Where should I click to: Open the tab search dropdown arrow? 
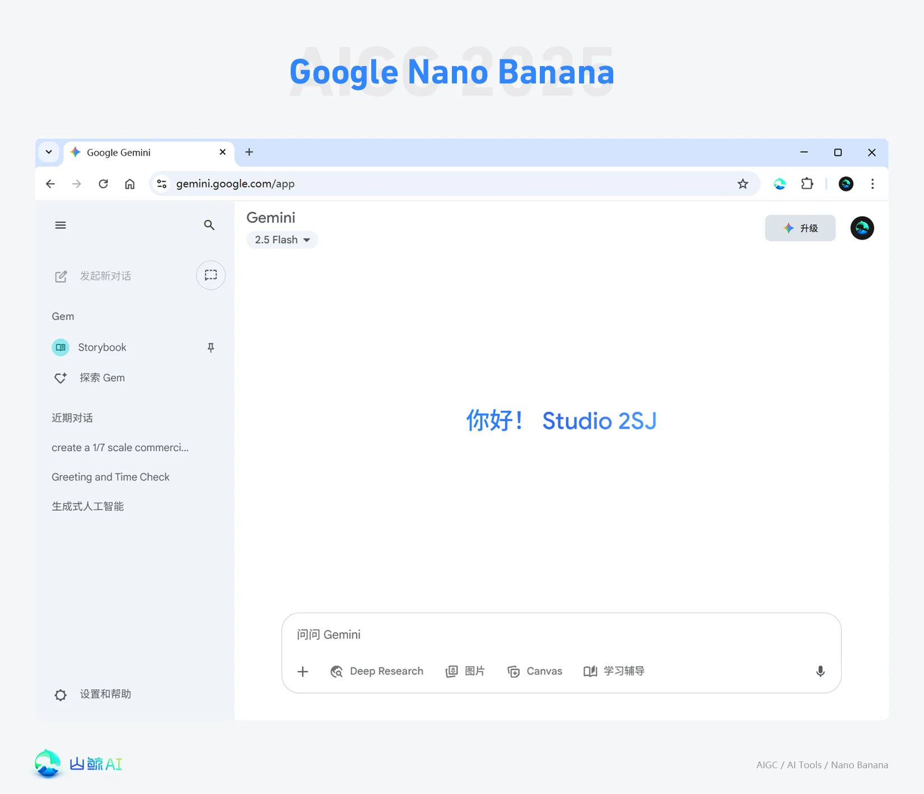49,152
